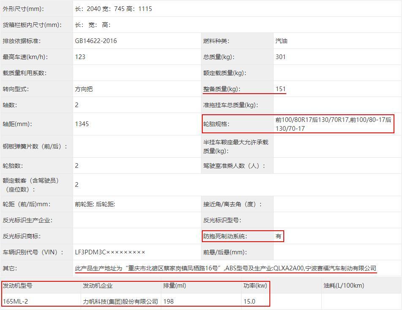Viewport: 402px width, 310px height.
Task: Click the ABS value 有
Action: coord(278,236)
